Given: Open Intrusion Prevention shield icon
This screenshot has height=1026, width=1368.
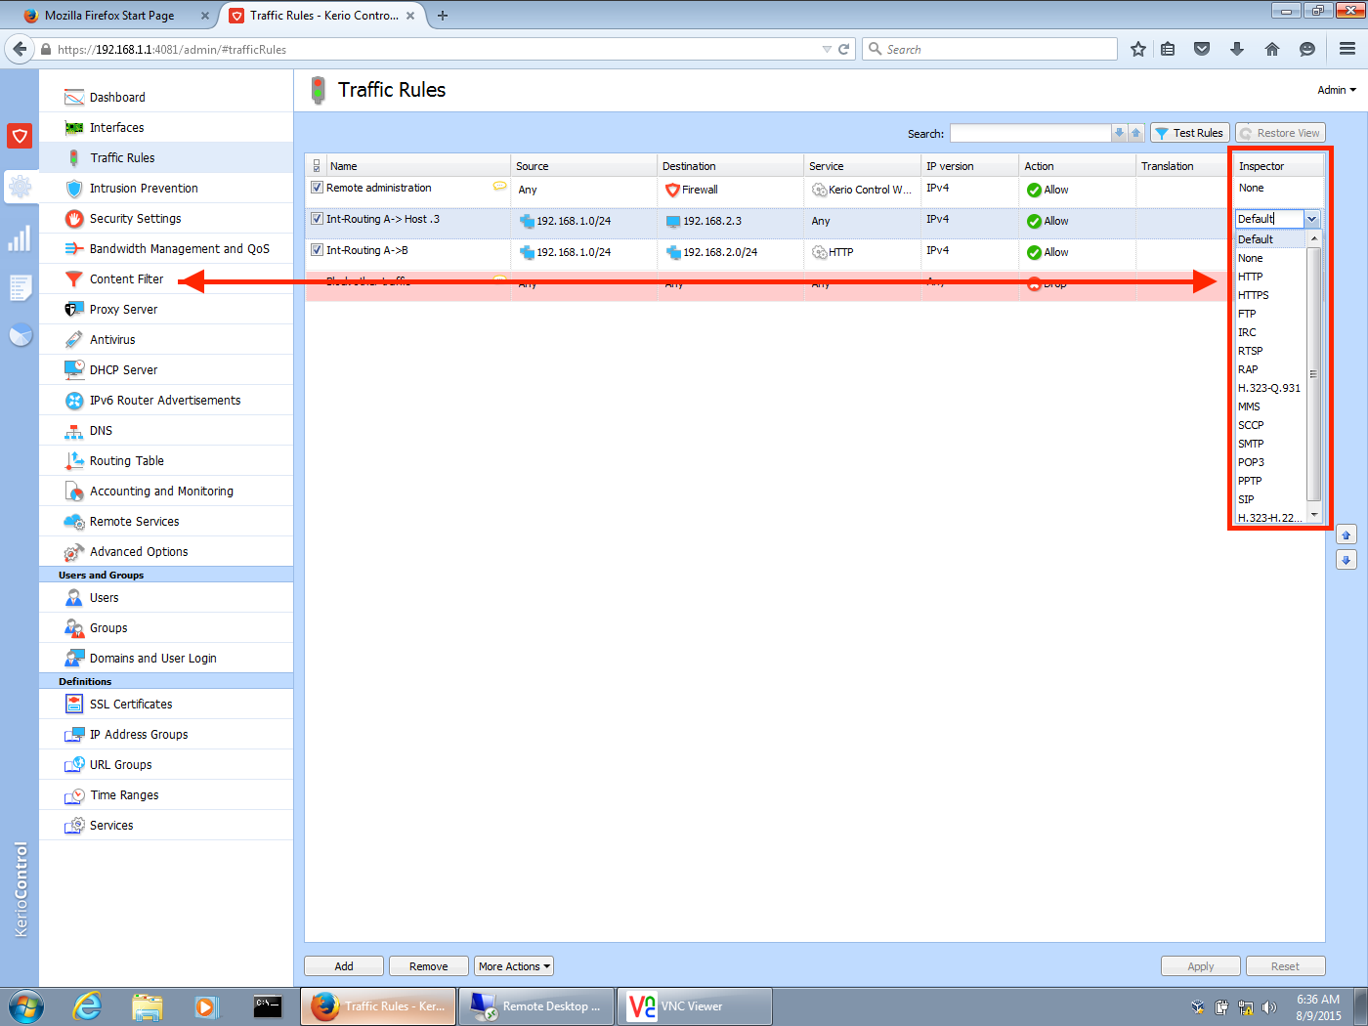Looking at the screenshot, I should tap(74, 188).
